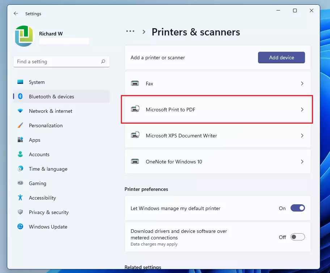
Task: Click the back arrow in Settings
Action: 16,14
